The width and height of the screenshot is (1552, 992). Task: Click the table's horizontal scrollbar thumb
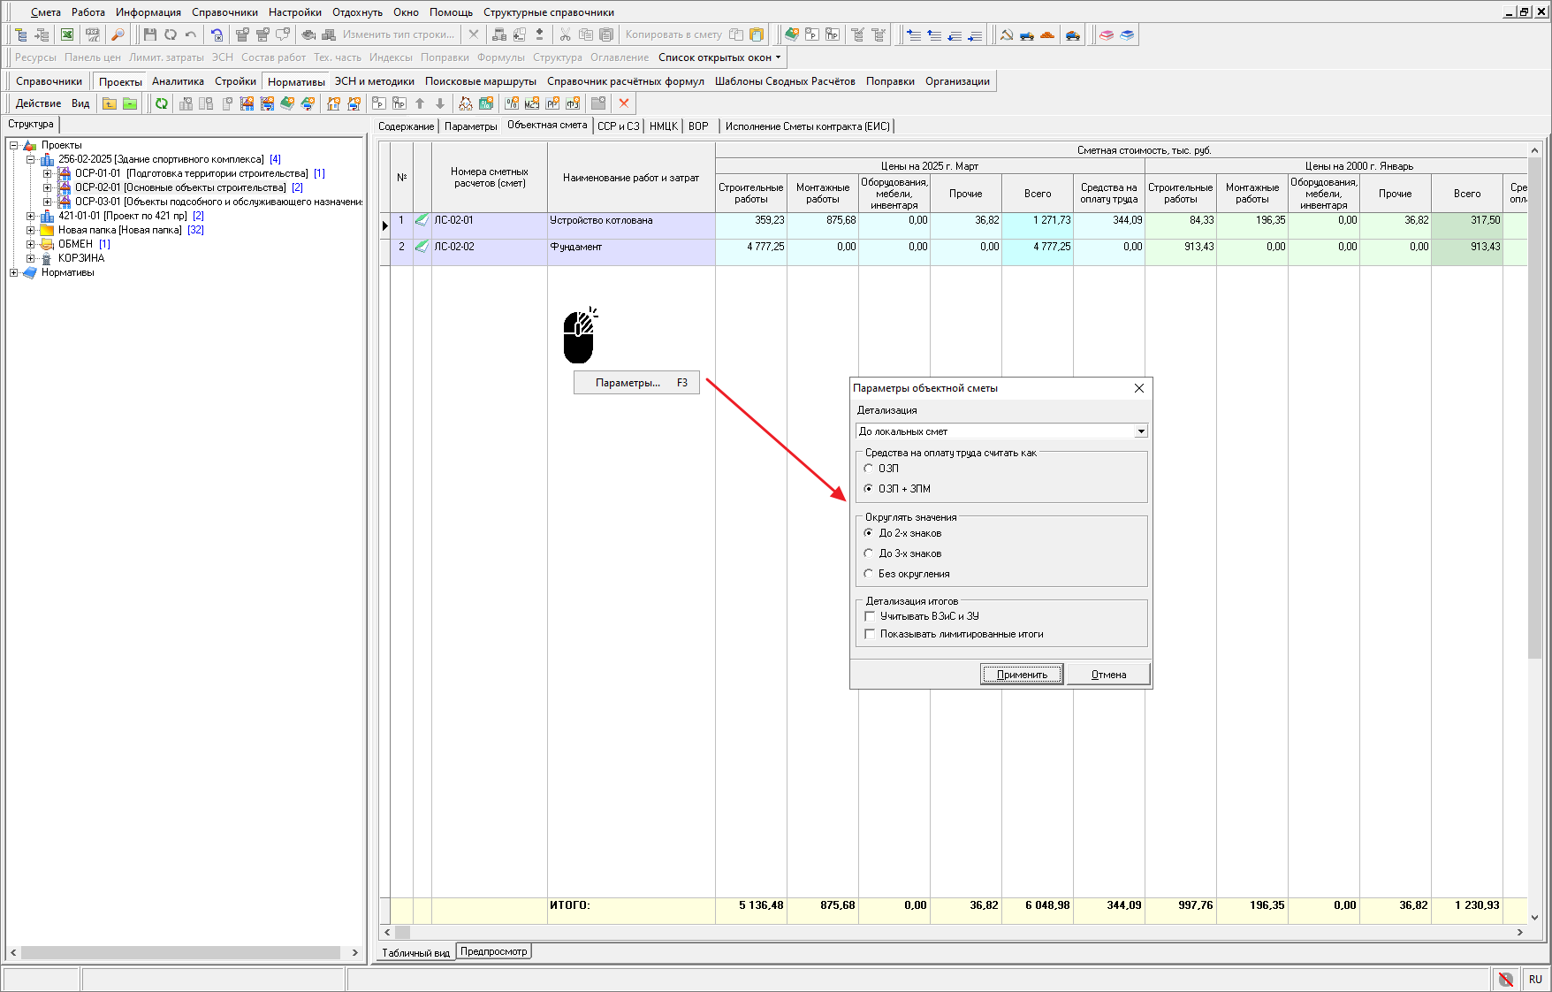tap(402, 932)
